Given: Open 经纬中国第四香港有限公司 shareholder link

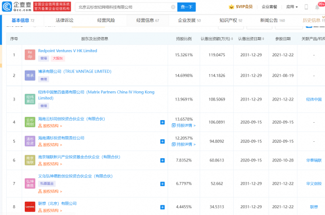Looking at the screenshot, I should point(96,95).
